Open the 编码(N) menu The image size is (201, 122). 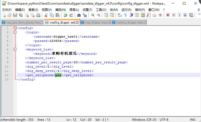[61, 10]
